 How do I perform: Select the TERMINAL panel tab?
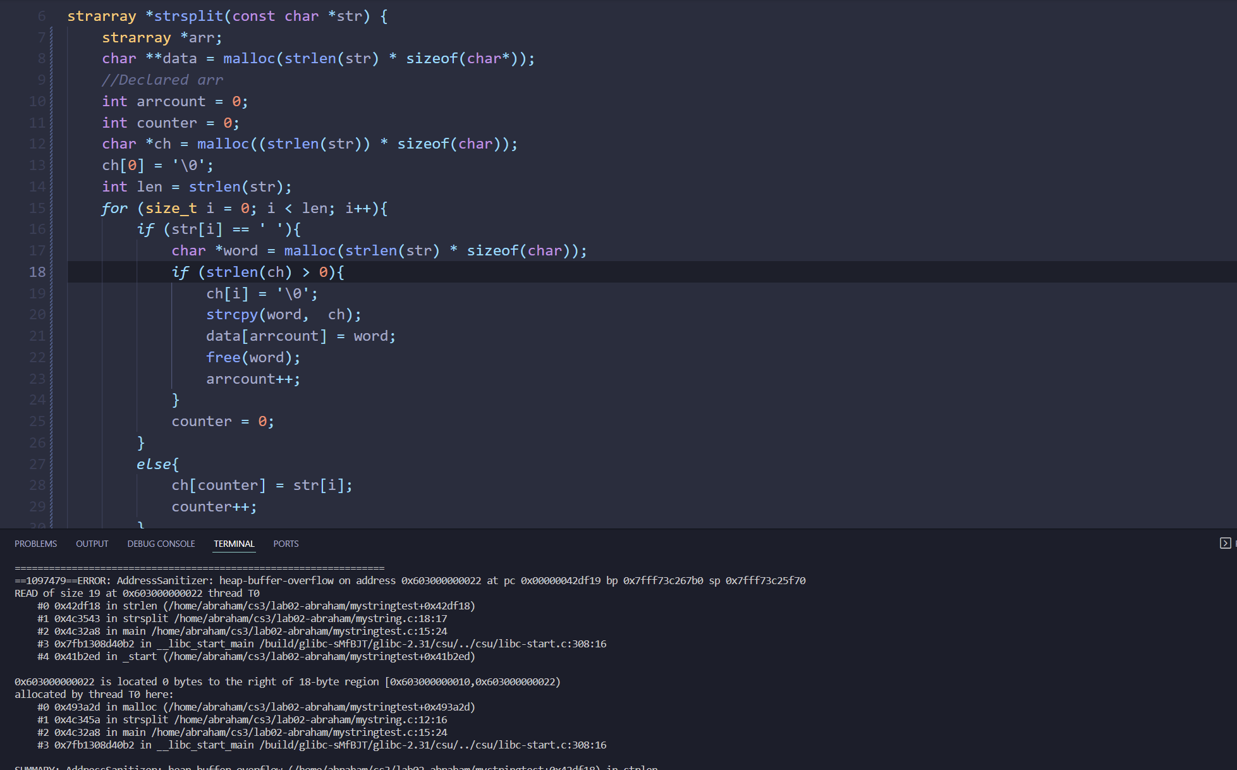point(233,544)
